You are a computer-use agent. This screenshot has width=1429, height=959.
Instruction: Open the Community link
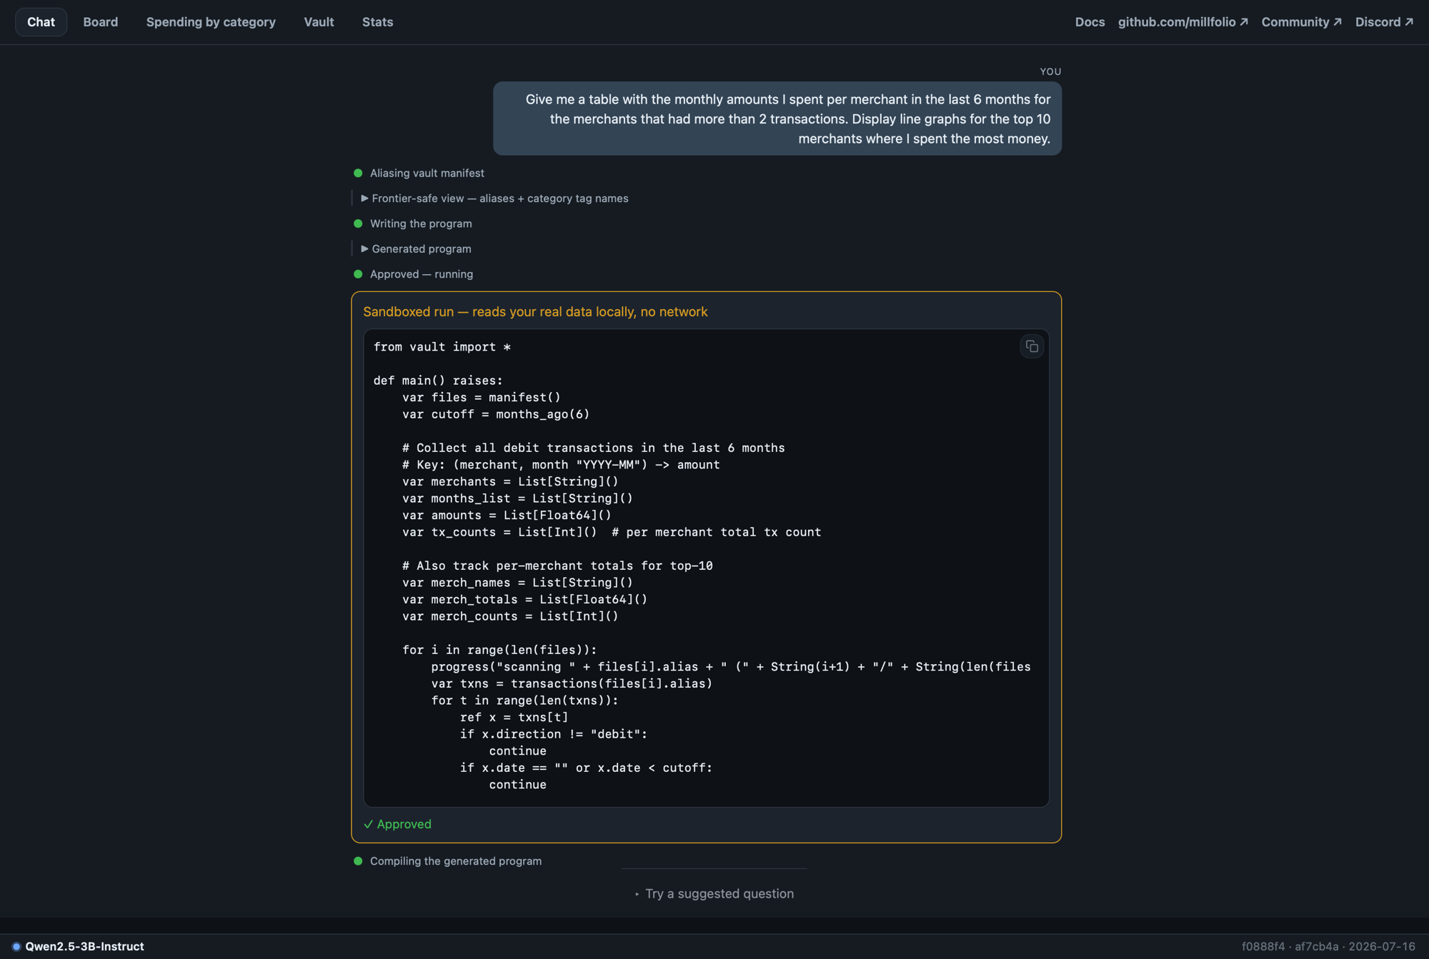click(x=1301, y=22)
